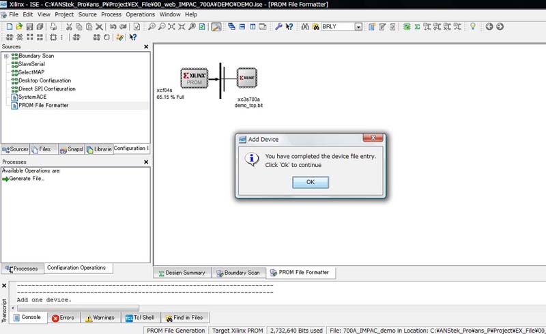Screen dimensions: 546x334
Task: Select SelectMAP in Sources tree
Action: tap(31, 72)
